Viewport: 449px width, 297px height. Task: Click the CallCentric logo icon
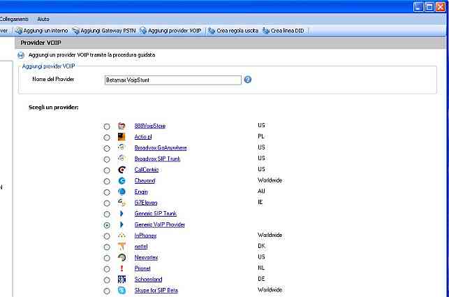click(x=122, y=170)
